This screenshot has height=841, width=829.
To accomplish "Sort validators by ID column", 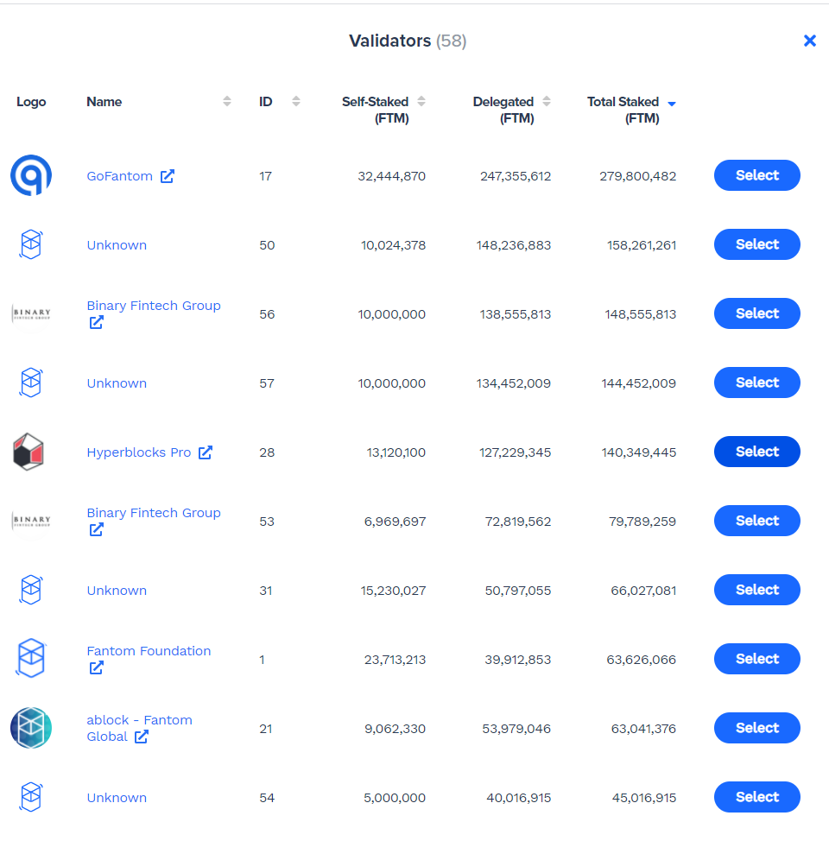I will pyautogui.click(x=296, y=102).
